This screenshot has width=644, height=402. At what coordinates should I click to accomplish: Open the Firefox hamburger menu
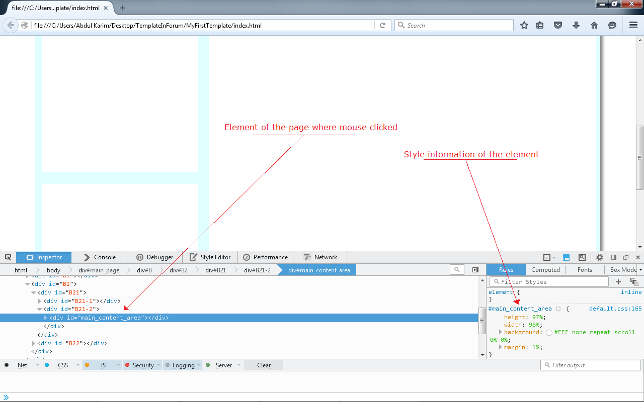[633, 25]
